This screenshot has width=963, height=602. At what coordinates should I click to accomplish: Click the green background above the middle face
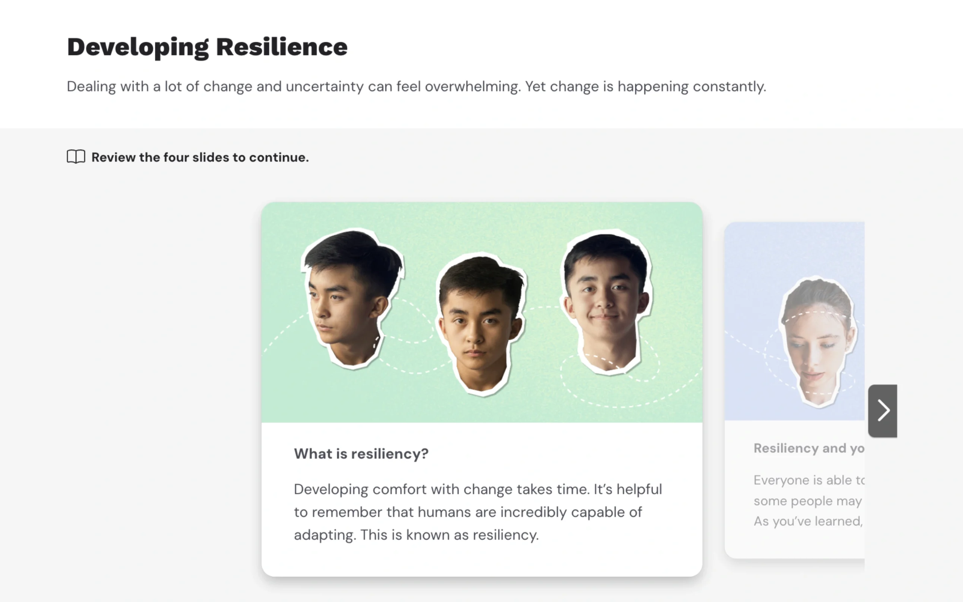[481, 231]
